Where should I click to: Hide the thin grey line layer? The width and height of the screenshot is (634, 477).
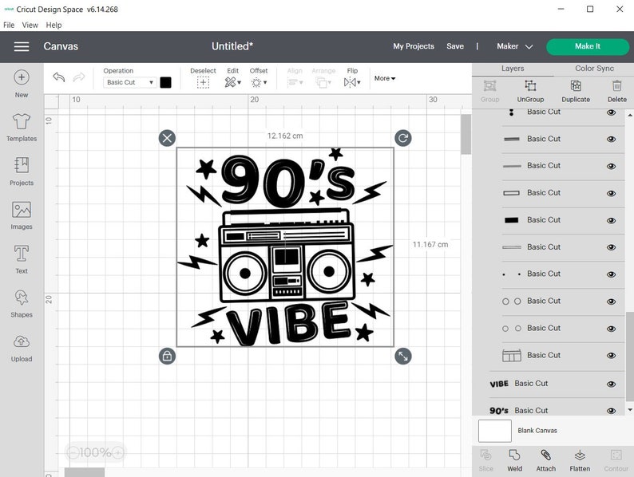click(x=611, y=166)
